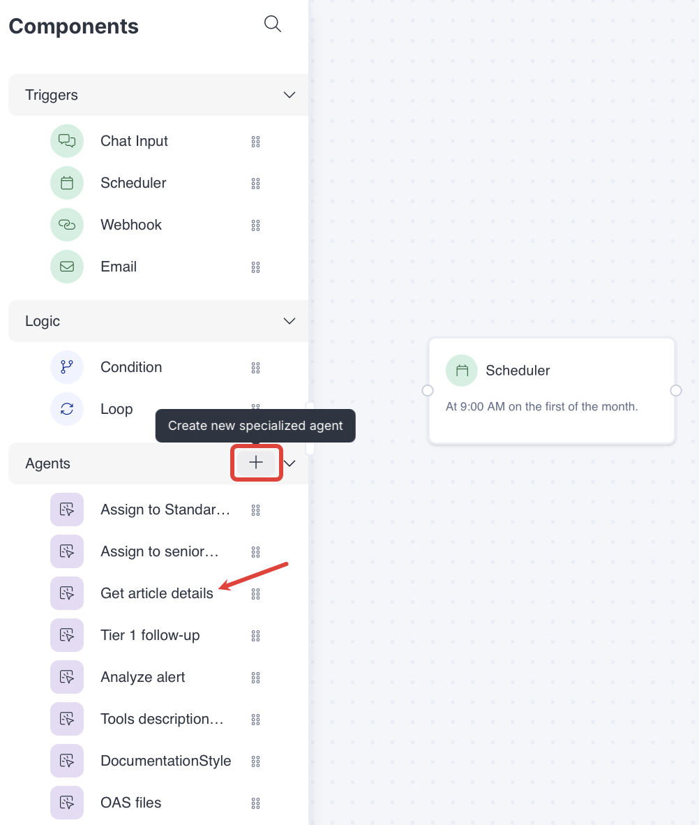The height and width of the screenshot is (825, 699).
Task: Collapse the Logic section chevron
Action: point(290,321)
